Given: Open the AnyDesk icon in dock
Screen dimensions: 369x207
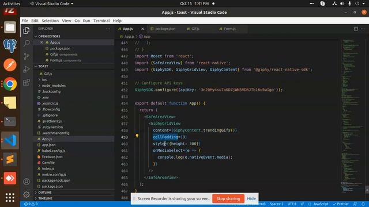Looking at the screenshot, I should pyautogui.click(x=10, y=178).
